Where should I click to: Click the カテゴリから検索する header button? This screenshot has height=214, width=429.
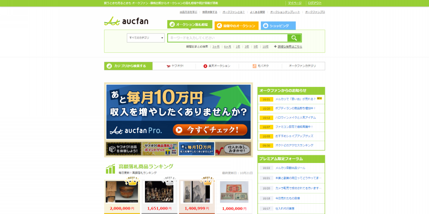(x=128, y=66)
